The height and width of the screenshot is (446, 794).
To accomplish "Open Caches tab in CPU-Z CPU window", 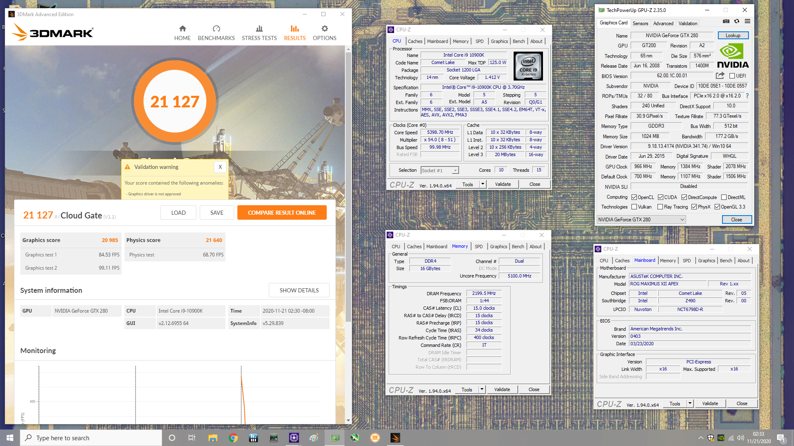I will [x=415, y=41].
